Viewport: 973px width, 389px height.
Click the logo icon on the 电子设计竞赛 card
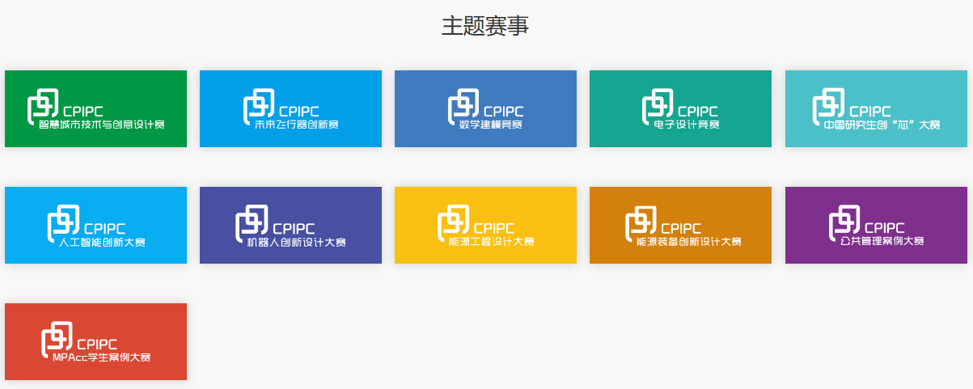(658, 107)
